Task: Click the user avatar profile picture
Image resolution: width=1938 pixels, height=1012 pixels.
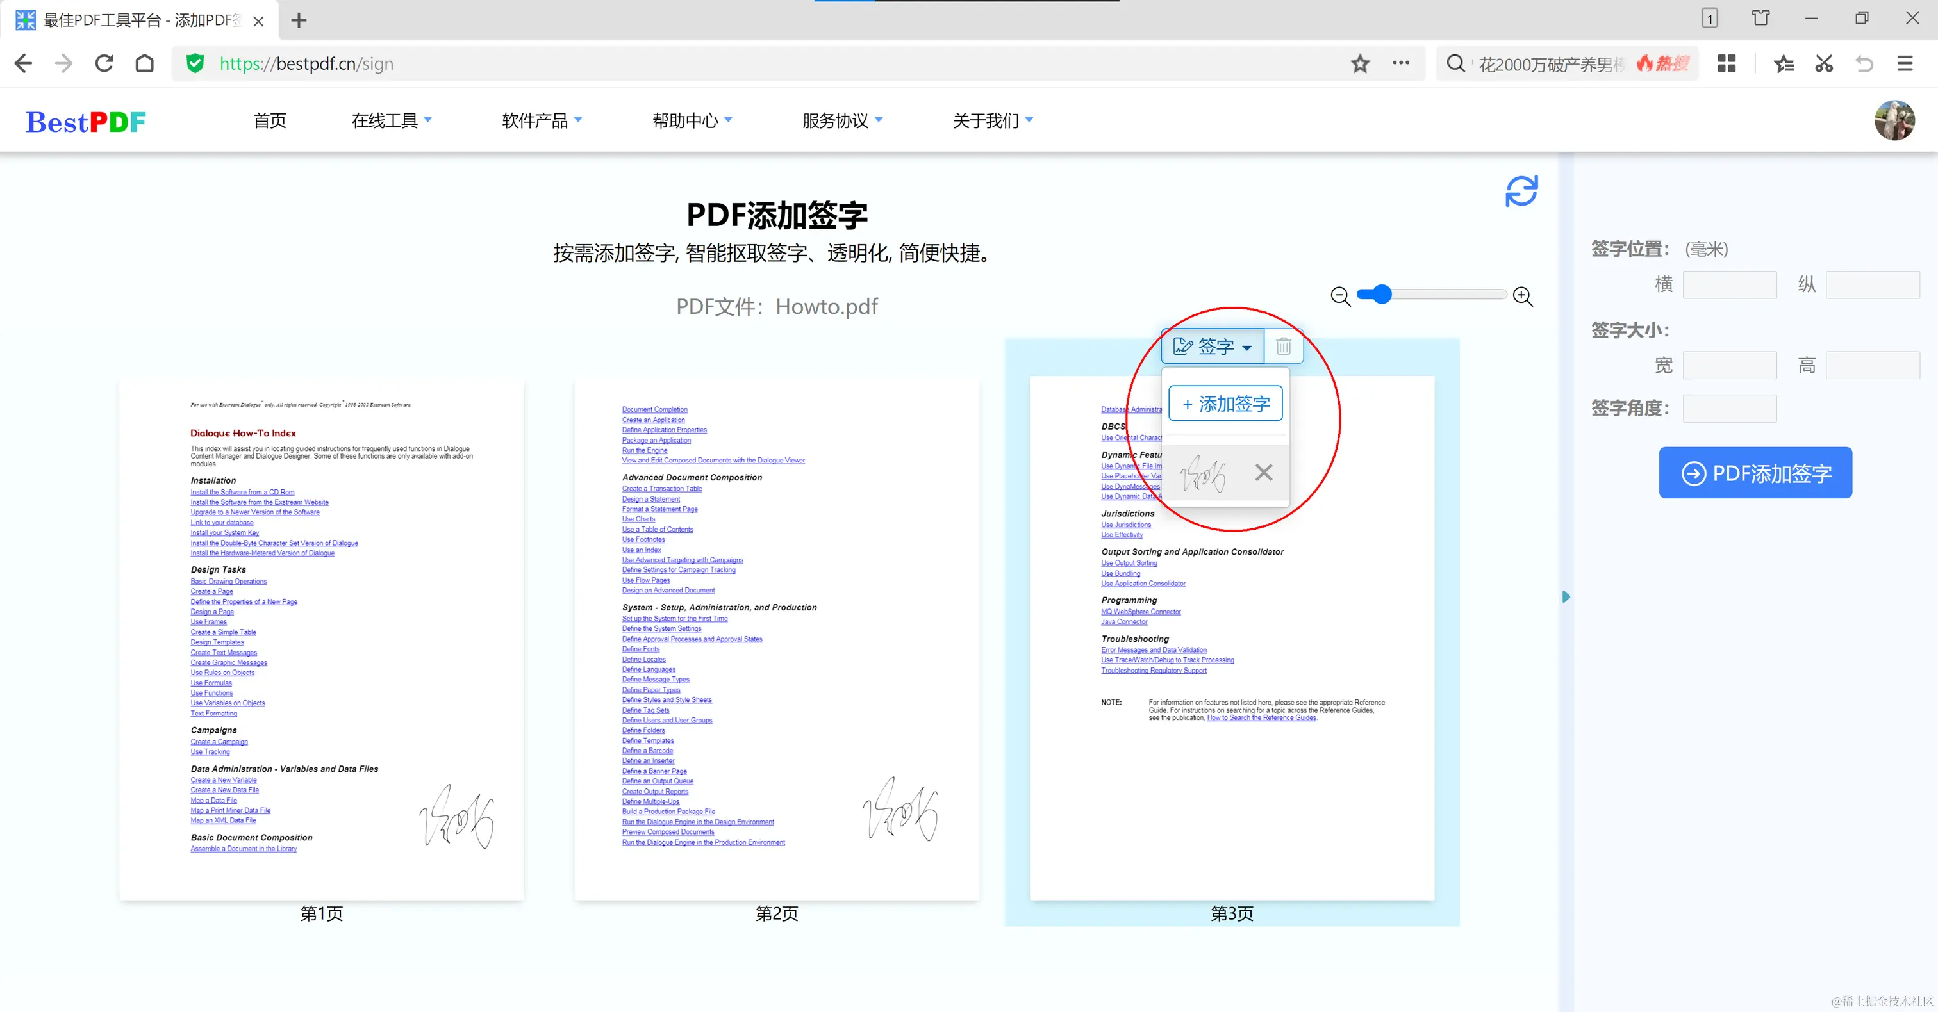Action: 1894,120
